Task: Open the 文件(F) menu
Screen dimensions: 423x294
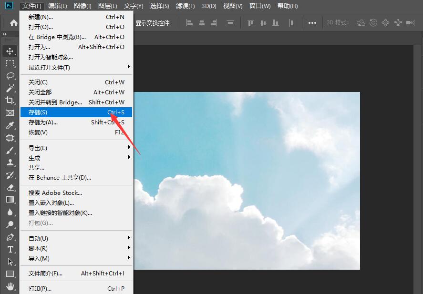Action: coord(32,6)
